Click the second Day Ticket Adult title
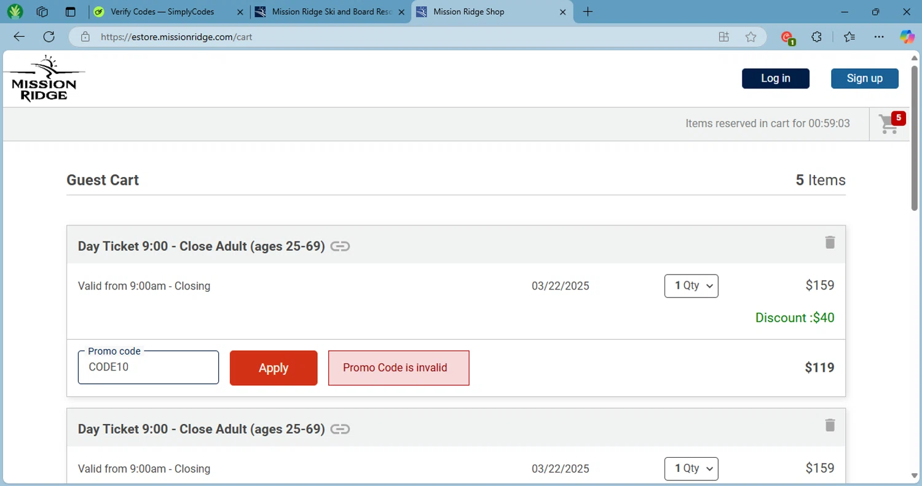The width and height of the screenshot is (922, 486). (x=201, y=429)
